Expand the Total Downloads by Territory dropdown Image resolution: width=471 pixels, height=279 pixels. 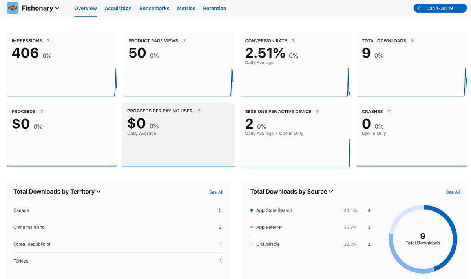[98, 192]
